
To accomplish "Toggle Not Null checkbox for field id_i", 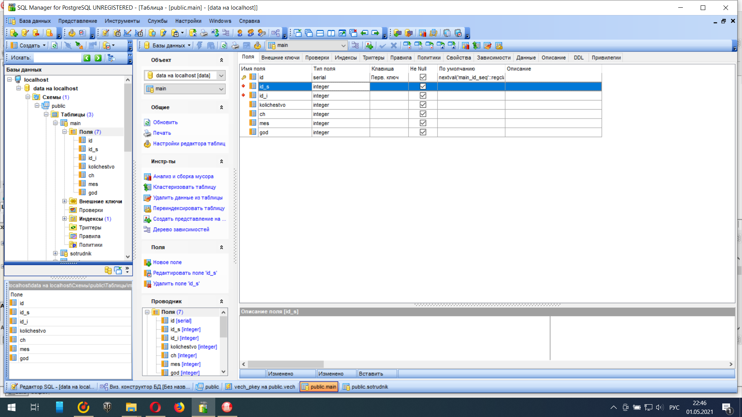I will click(423, 95).
